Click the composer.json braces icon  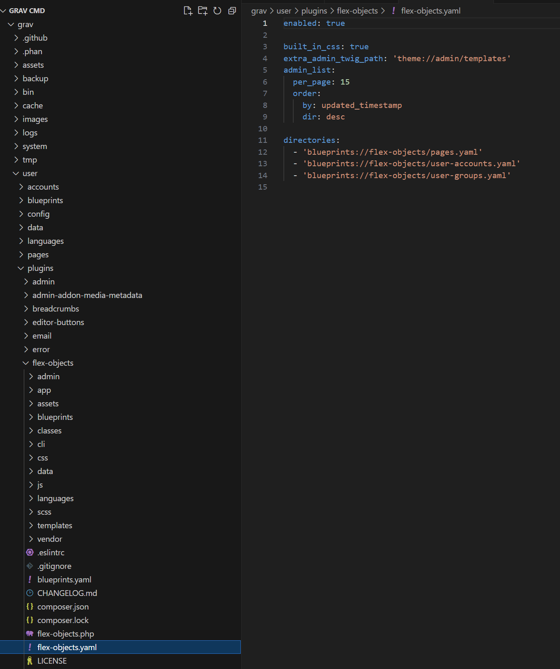coord(30,607)
